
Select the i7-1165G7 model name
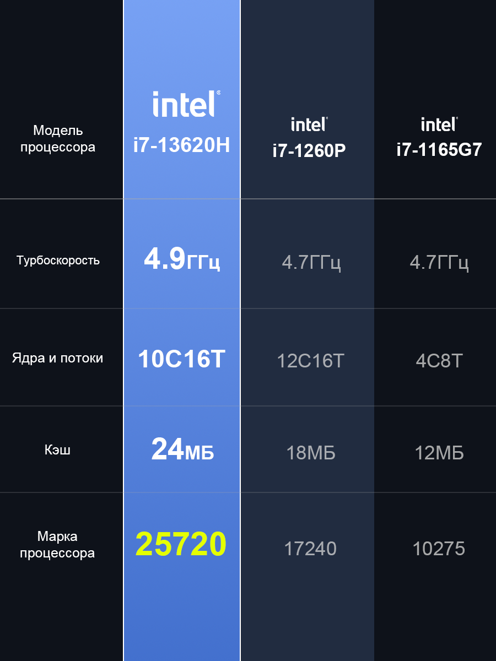(x=439, y=150)
